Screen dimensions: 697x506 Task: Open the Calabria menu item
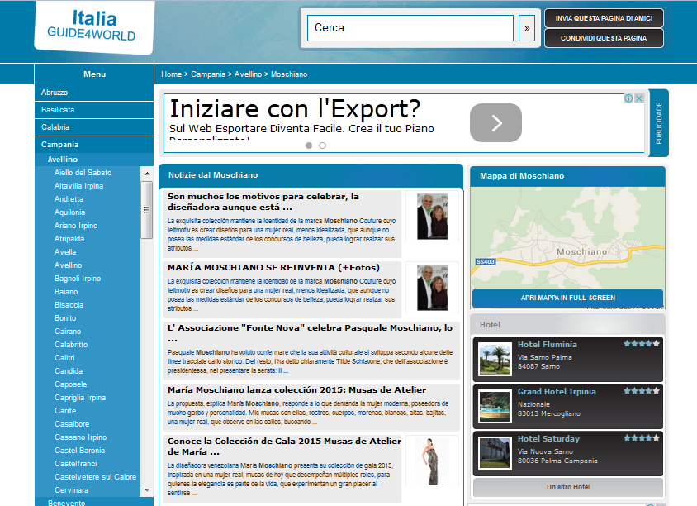[94, 126]
